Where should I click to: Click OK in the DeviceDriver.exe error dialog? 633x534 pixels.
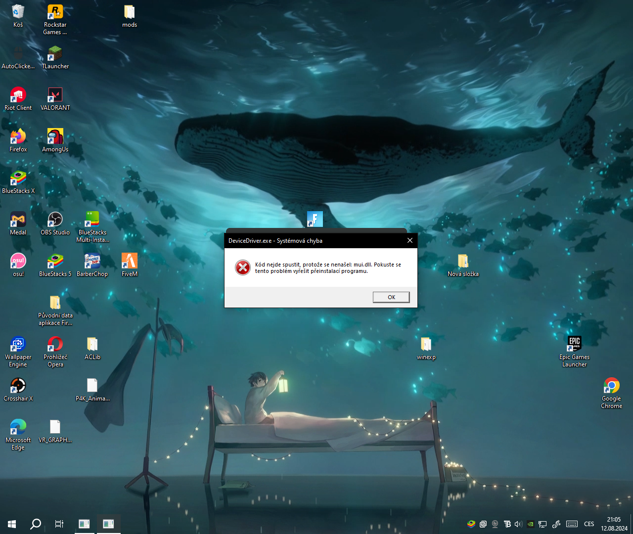(391, 297)
